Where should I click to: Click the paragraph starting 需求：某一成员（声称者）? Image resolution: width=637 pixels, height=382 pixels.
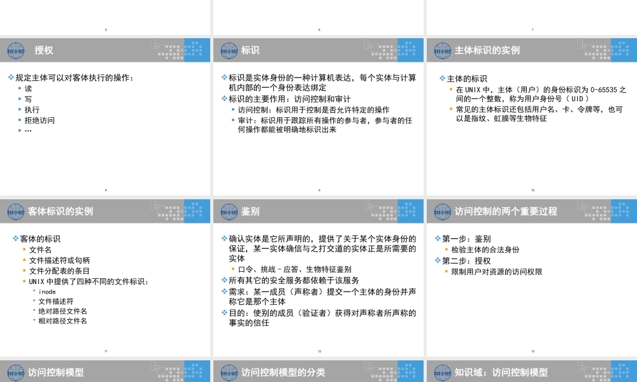click(322, 296)
